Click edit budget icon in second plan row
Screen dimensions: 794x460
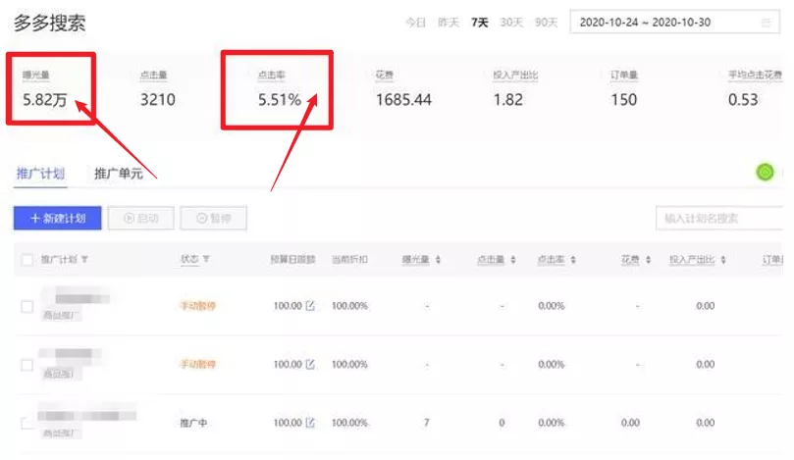point(311,364)
